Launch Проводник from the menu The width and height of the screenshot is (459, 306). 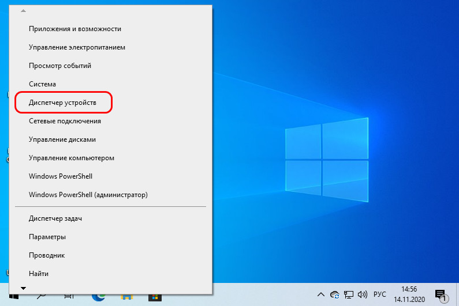pyautogui.click(x=111, y=255)
